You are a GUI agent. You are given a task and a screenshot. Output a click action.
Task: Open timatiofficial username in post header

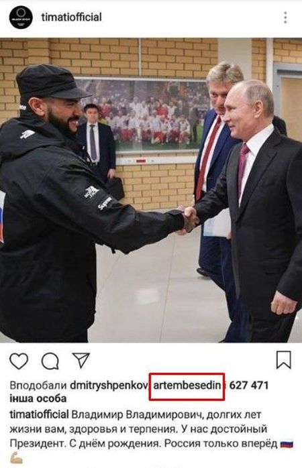(x=71, y=17)
